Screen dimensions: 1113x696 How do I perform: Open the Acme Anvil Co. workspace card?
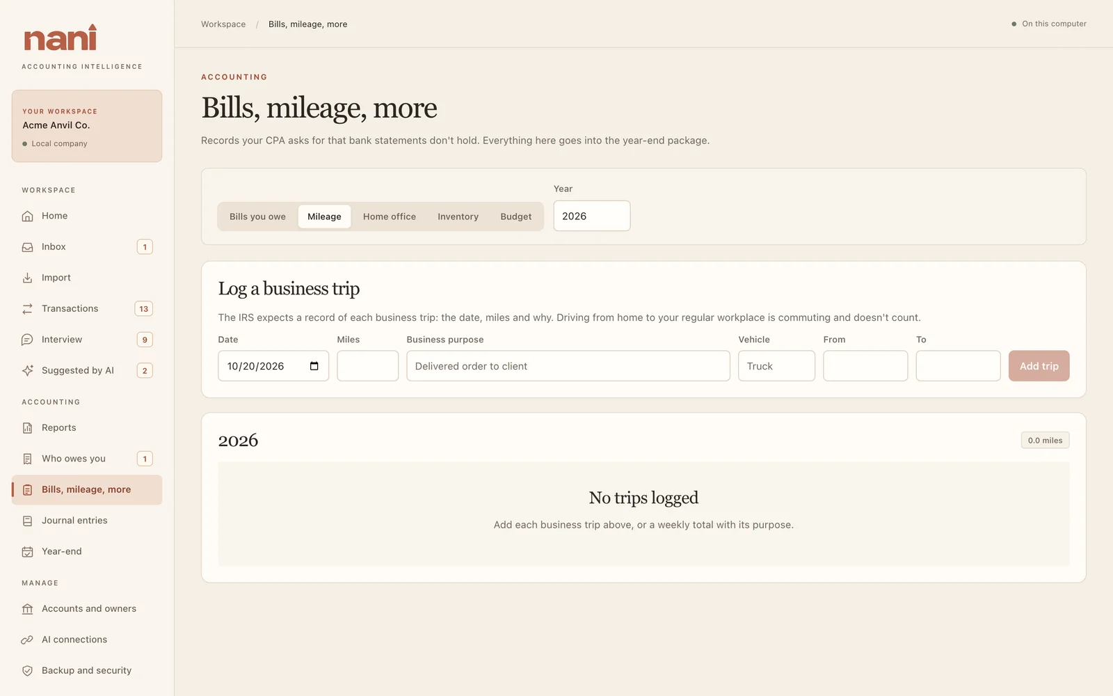[87, 126]
